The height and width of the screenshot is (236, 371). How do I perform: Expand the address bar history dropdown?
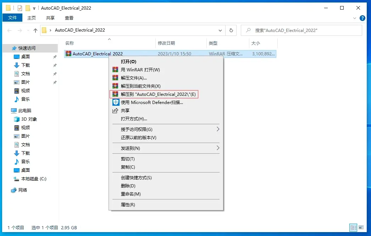(220, 30)
